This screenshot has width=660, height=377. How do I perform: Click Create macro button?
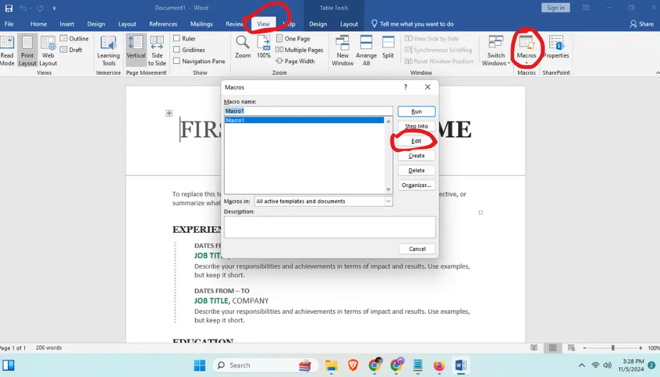tap(416, 156)
